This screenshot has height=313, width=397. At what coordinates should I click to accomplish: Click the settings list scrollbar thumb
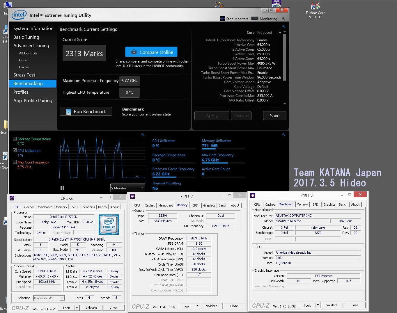[284, 57]
